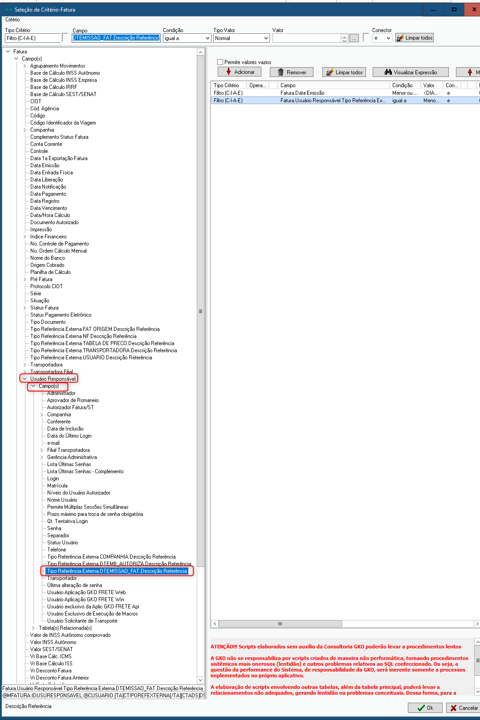This screenshot has height=720, width=480.
Task: Select e-mail tree item
Action: [53, 443]
